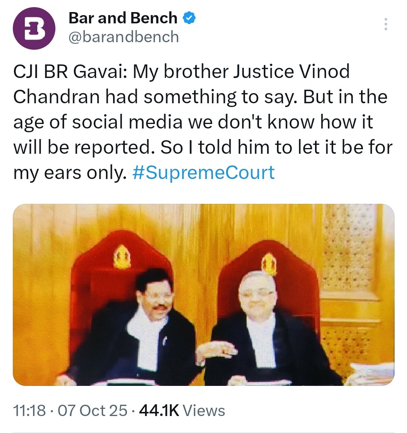Screen dimensions: 407x433
Task: Open the Bar and Bench display name
Action: tap(123, 18)
